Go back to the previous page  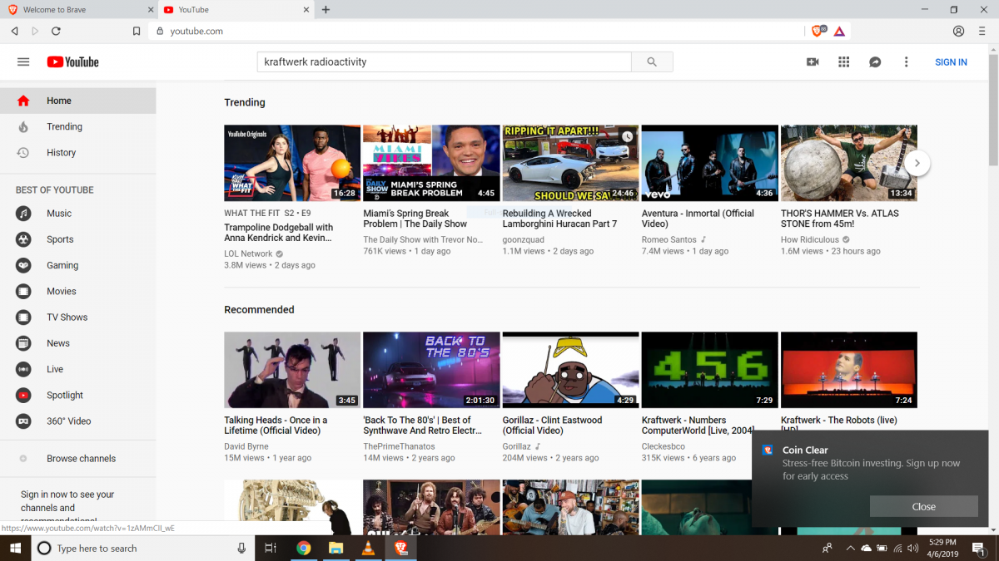[x=14, y=31]
